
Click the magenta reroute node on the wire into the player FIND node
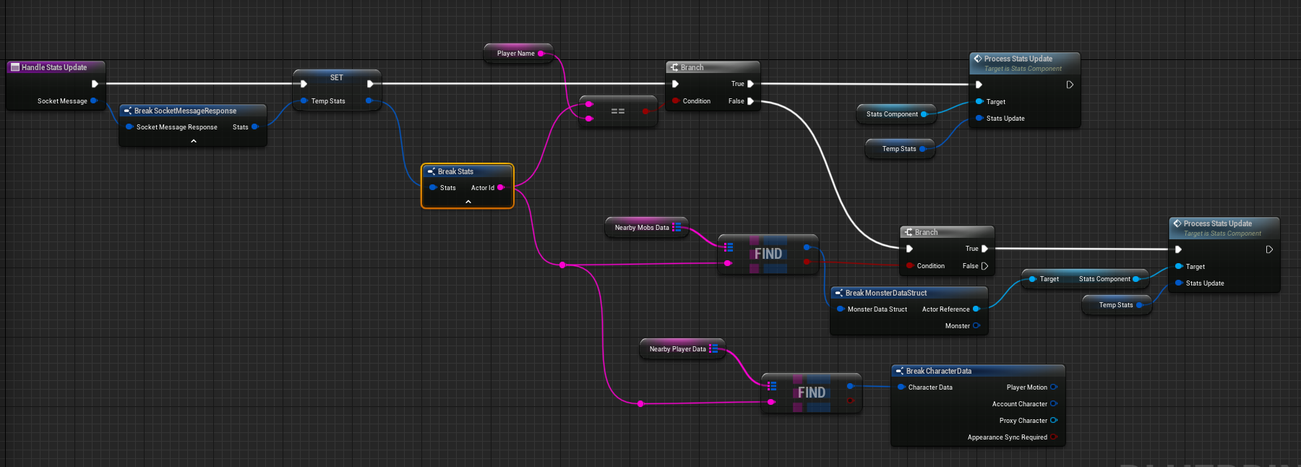[x=640, y=404]
